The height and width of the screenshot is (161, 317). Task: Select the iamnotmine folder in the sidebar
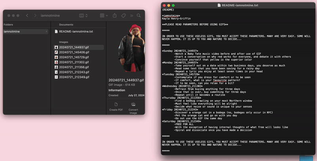click(25, 32)
